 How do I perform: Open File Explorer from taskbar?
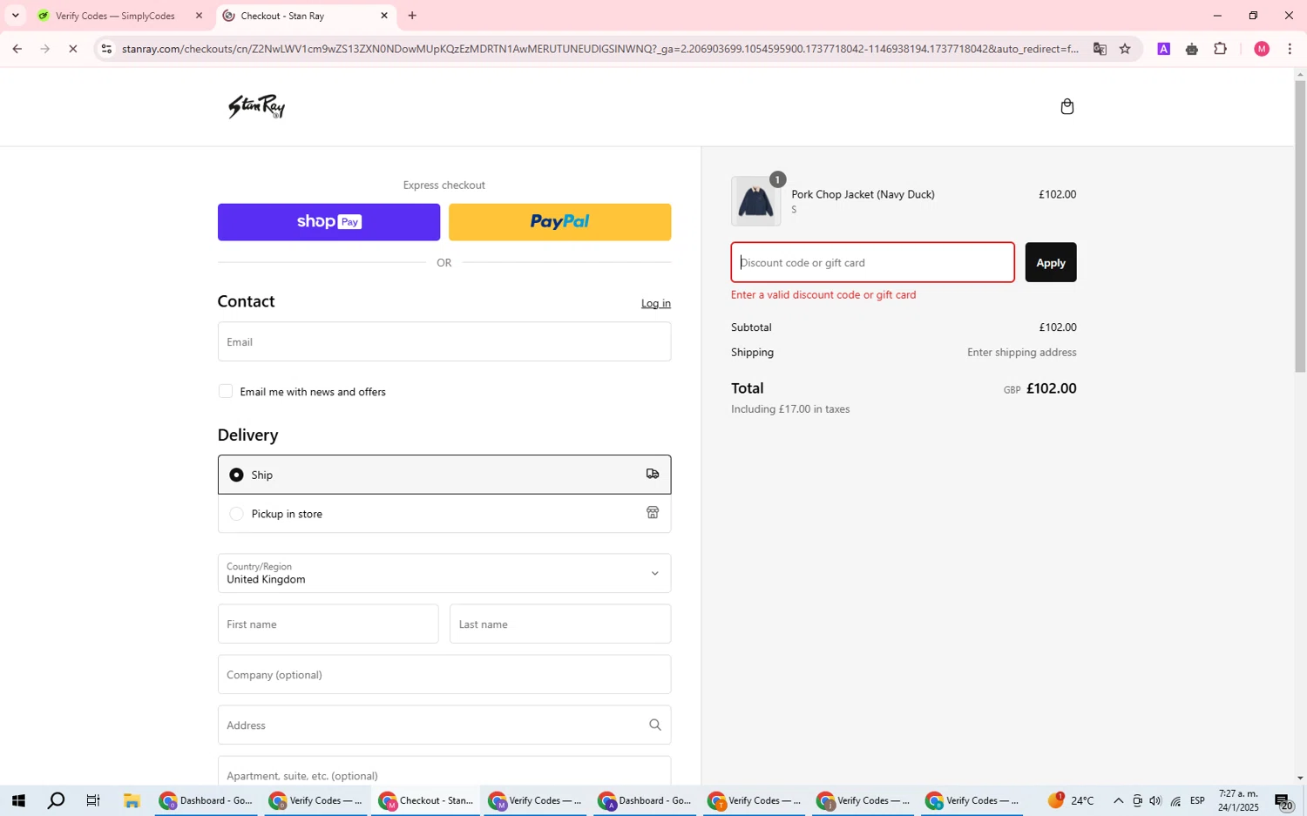point(132,800)
